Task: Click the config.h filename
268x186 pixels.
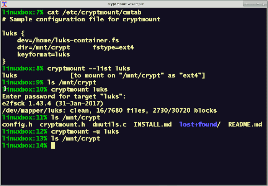Action: click(17, 124)
